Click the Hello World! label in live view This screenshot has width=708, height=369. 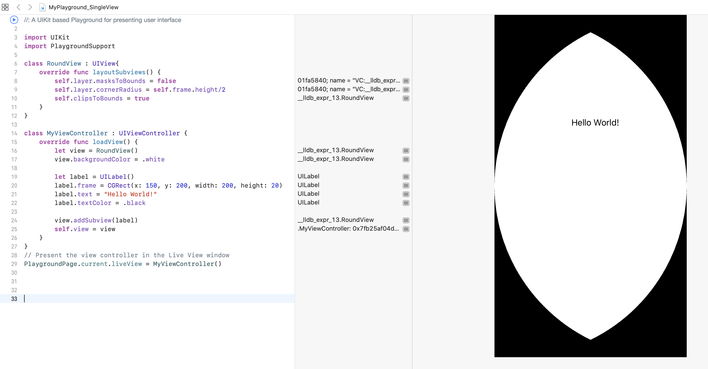(595, 122)
